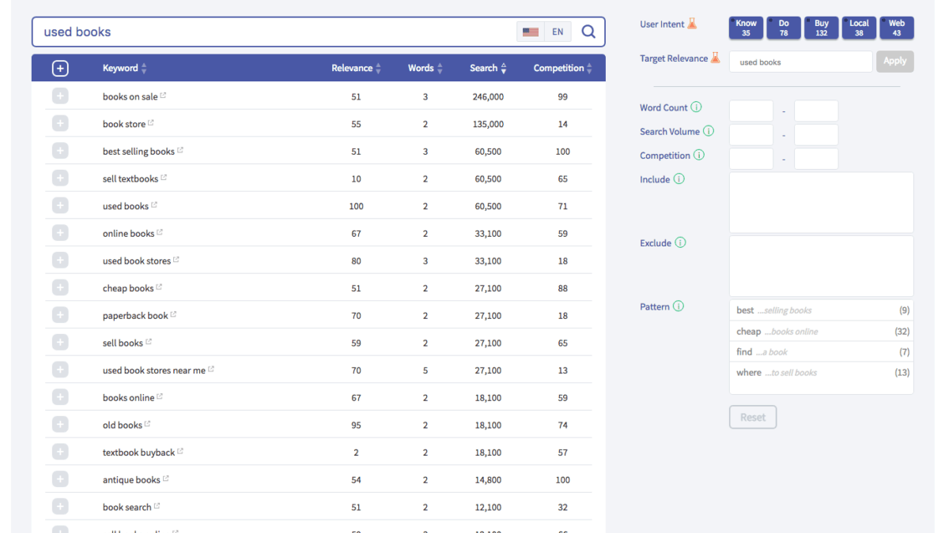Click the magnifier search icon
This screenshot has height=533, width=949.
pyautogui.click(x=588, y=32)
